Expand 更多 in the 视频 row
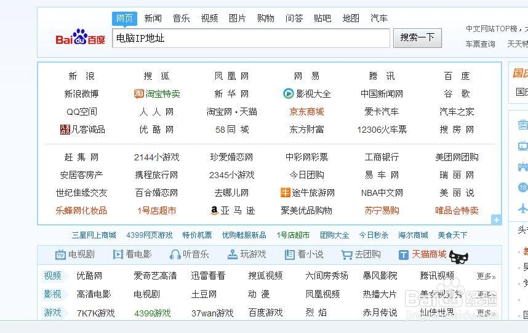Screen dimensions: 528x333 [x=486, y=276]
